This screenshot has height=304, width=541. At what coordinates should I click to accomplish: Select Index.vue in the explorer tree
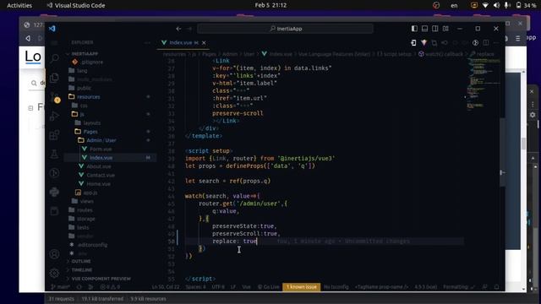pos(101,158)
